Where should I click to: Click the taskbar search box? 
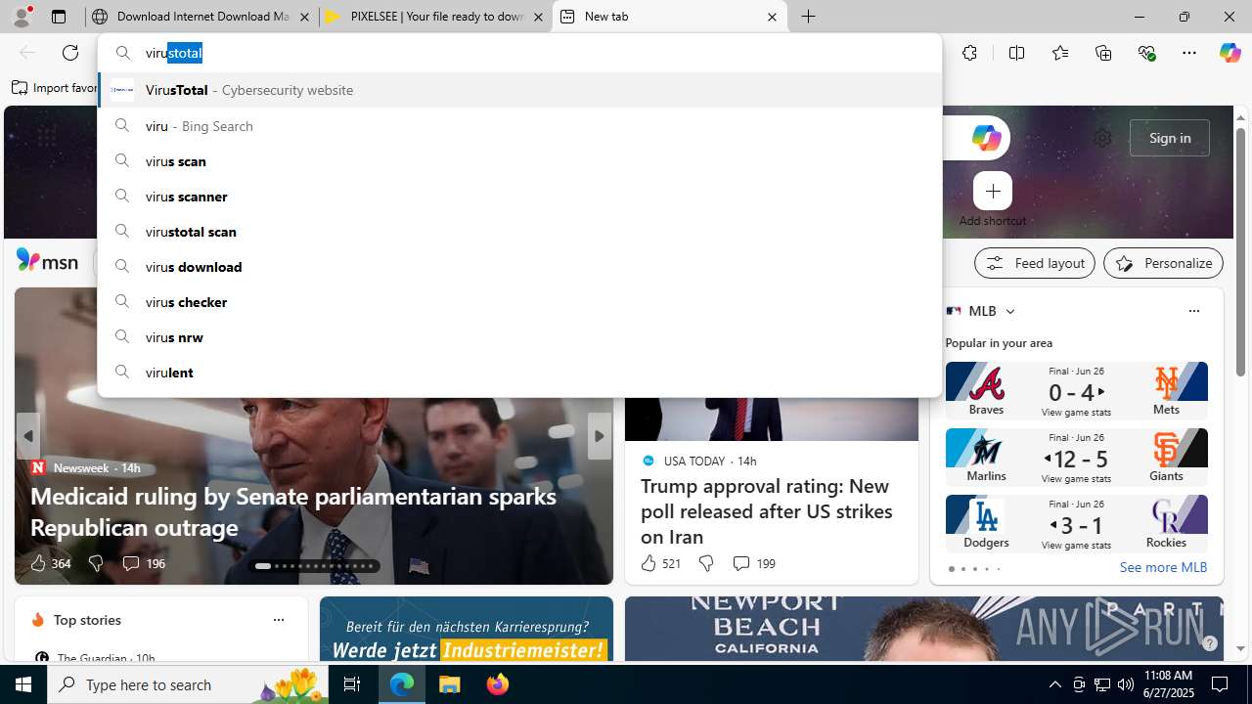(x=187, y=684)
